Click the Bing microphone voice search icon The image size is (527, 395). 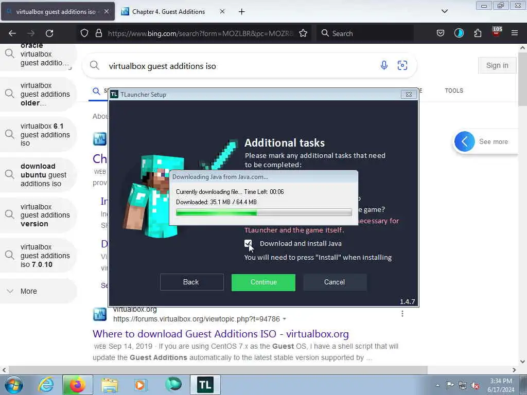pyautogui.click(x=384, y=65)
